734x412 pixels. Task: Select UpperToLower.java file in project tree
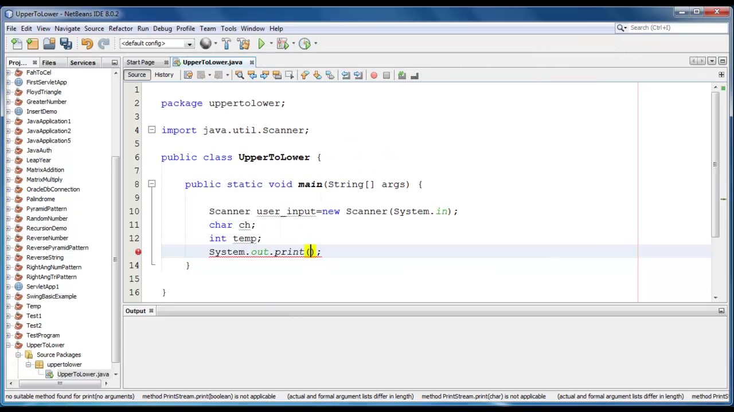click(x=83, y=374)
